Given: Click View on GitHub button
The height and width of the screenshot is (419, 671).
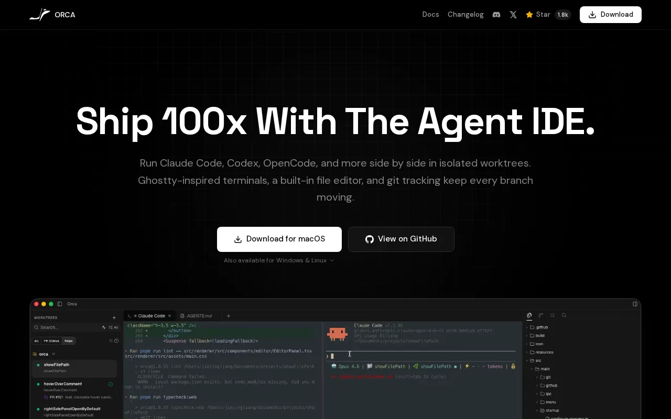Looking at the screenshot, I should coord(401,239).
